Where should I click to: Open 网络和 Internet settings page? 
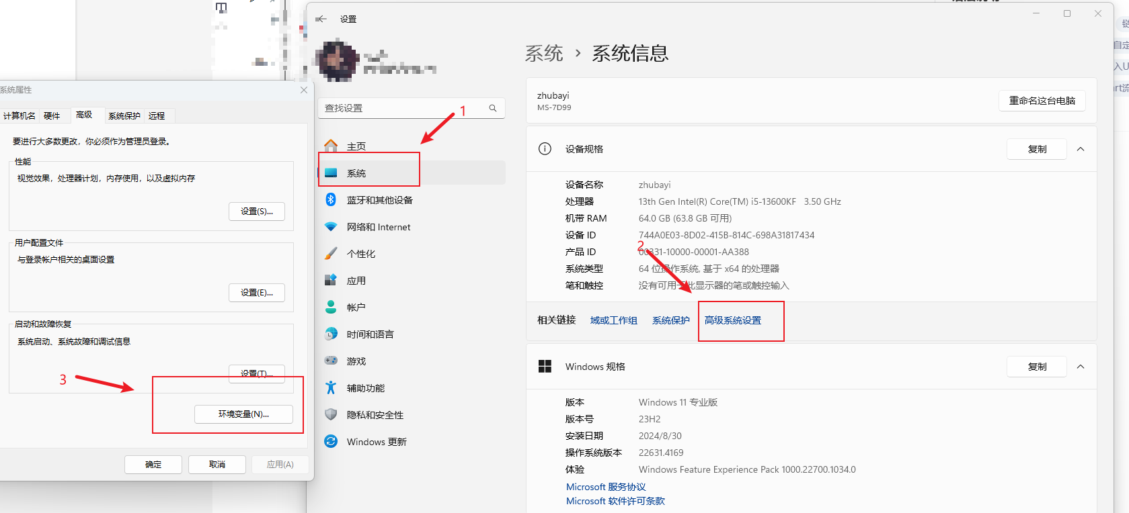[x=412, y=227]
